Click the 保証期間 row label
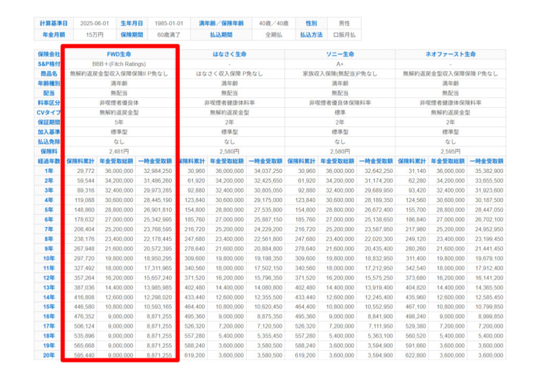 click(x=49, y=122)
